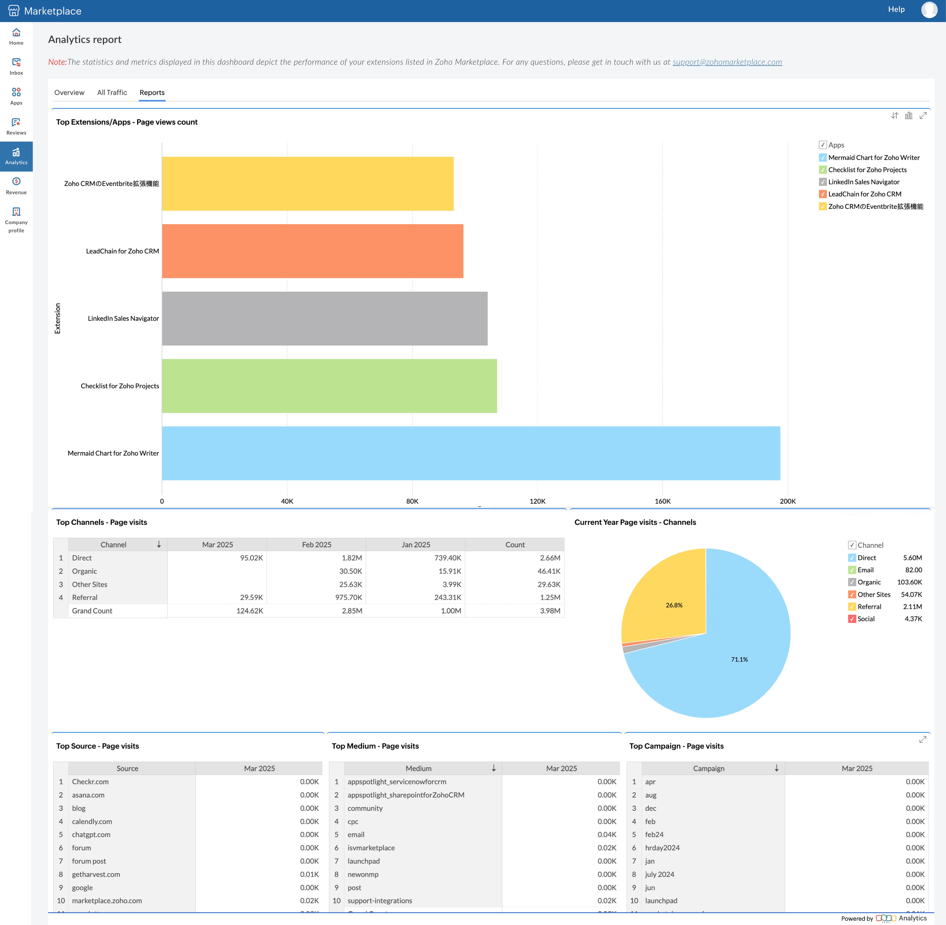Sort by the Medium column arrow

point(494,768)
